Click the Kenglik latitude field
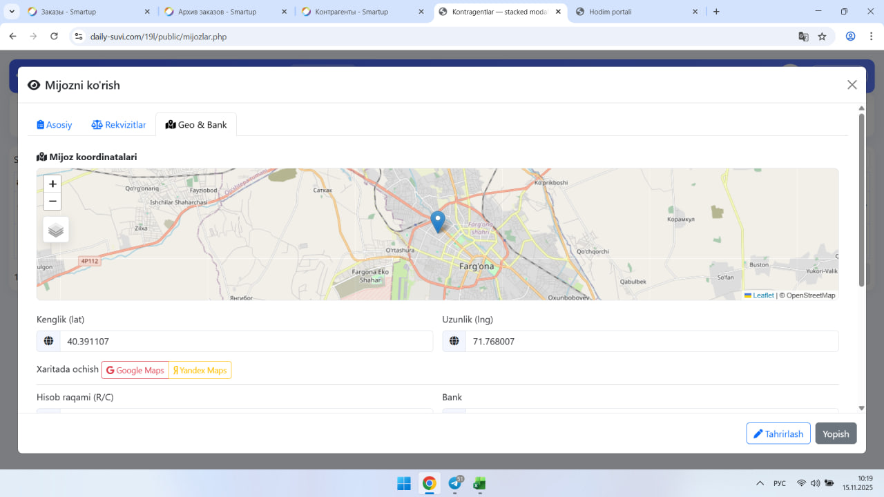This screenshot has height=497, width=884. click(246, 342)
